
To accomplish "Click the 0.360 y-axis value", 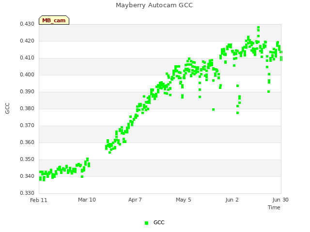I will [27, 142].
